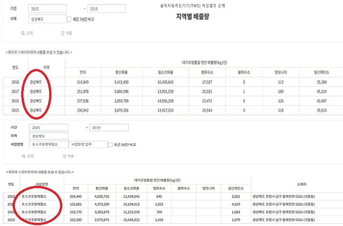Open the upper end year 2019 dropdown
The height and width of the screenshot is (226, 343).
(x=106, y=9)
